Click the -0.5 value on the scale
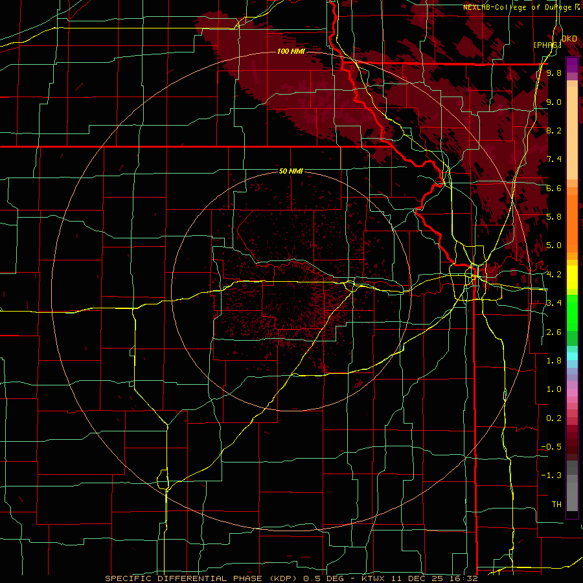 pos(551,446)
